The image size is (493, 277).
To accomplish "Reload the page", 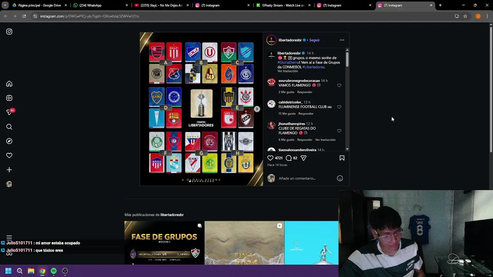I will (24, 16).
